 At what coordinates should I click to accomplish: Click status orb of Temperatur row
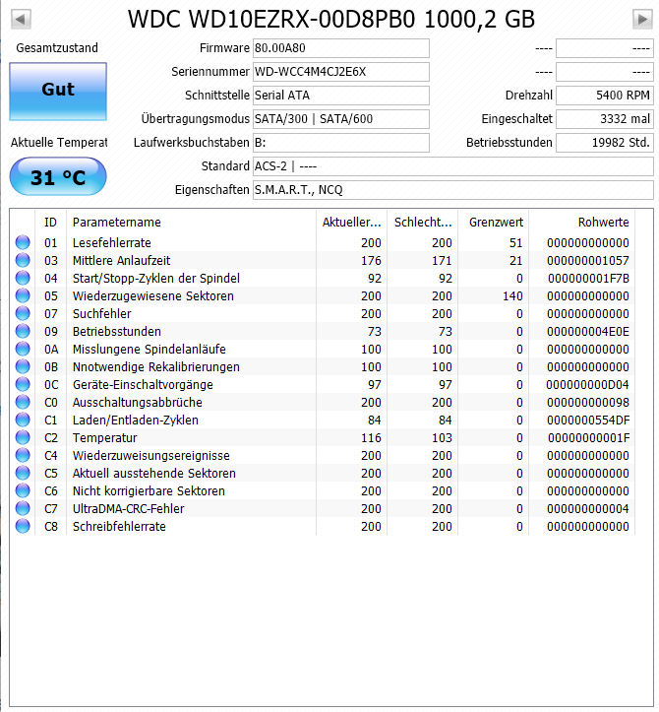(23, 437)
